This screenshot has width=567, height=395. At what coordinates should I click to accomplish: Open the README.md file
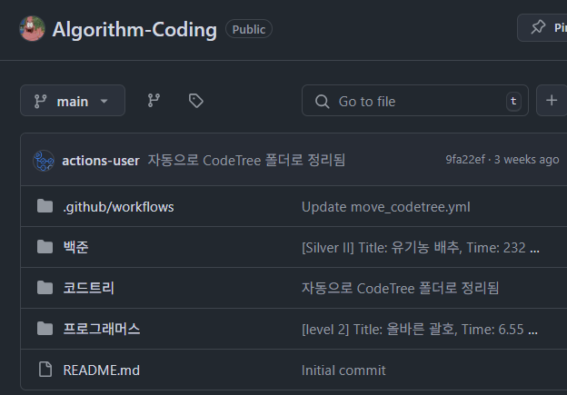101,370
